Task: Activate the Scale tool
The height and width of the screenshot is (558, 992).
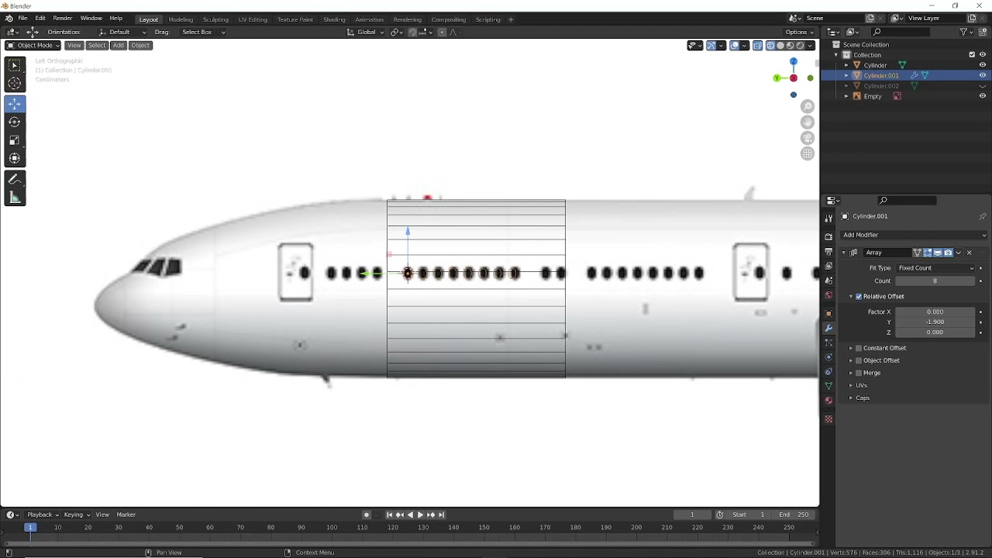Action: pos(15,140)
